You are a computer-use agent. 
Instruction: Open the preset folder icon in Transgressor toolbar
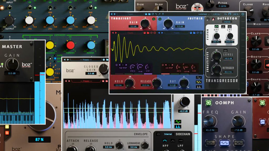(x=149, y=13)
